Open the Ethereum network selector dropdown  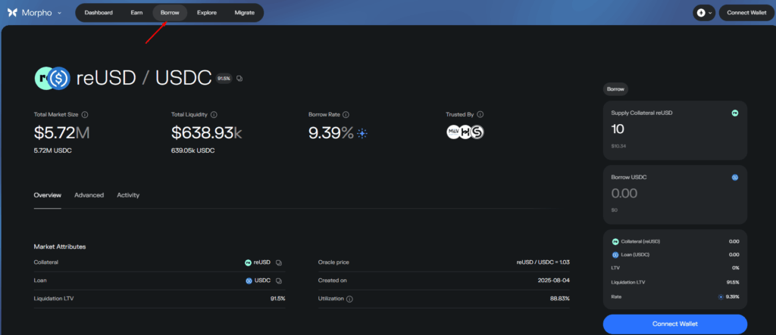(x=703, y=13)
